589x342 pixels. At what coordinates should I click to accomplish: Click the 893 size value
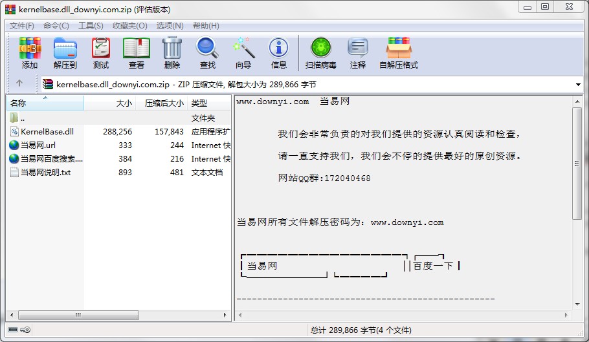pos(125,172)
